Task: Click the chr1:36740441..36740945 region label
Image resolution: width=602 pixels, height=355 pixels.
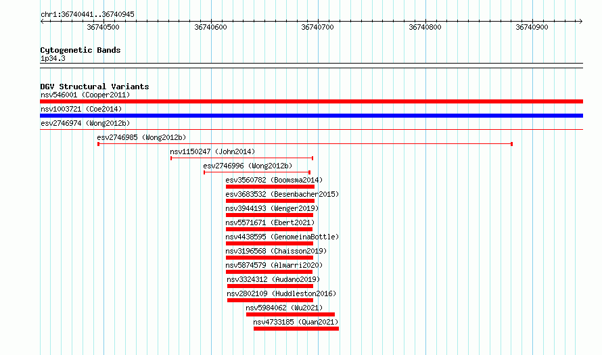Action: (x=87, y=15)
